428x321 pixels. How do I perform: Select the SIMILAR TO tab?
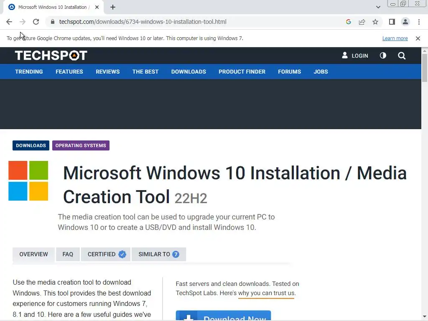(158, 254)
